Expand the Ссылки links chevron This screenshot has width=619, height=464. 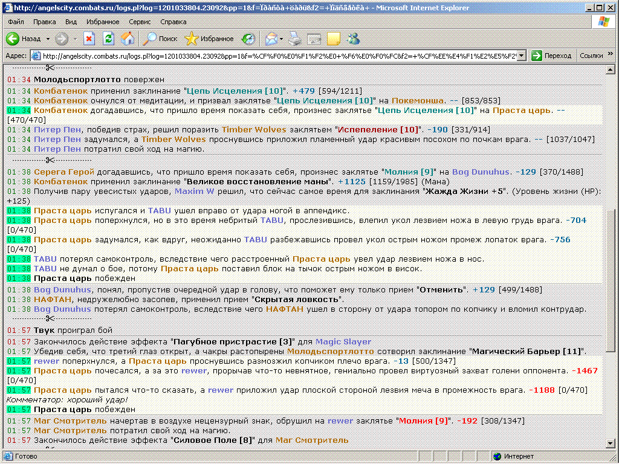coord(611,54)
